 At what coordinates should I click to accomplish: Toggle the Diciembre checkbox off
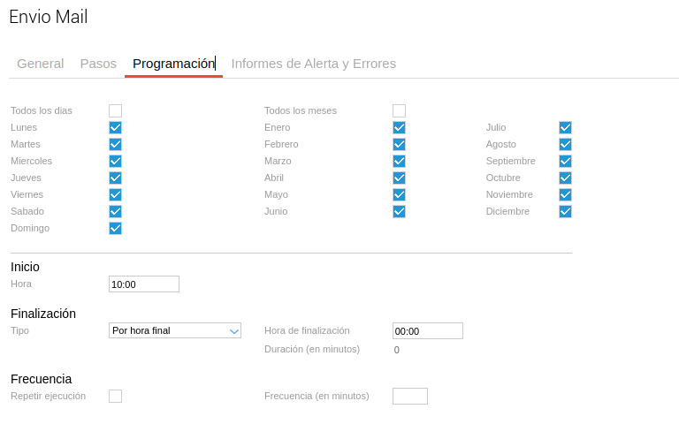point(565,211)
